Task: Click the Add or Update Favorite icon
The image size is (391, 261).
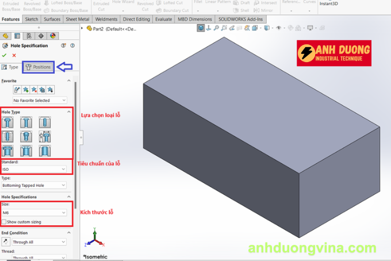Action: 25,90
